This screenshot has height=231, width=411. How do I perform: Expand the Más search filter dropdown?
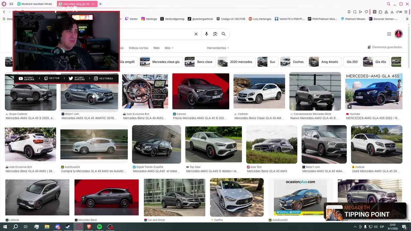point(169,48)
